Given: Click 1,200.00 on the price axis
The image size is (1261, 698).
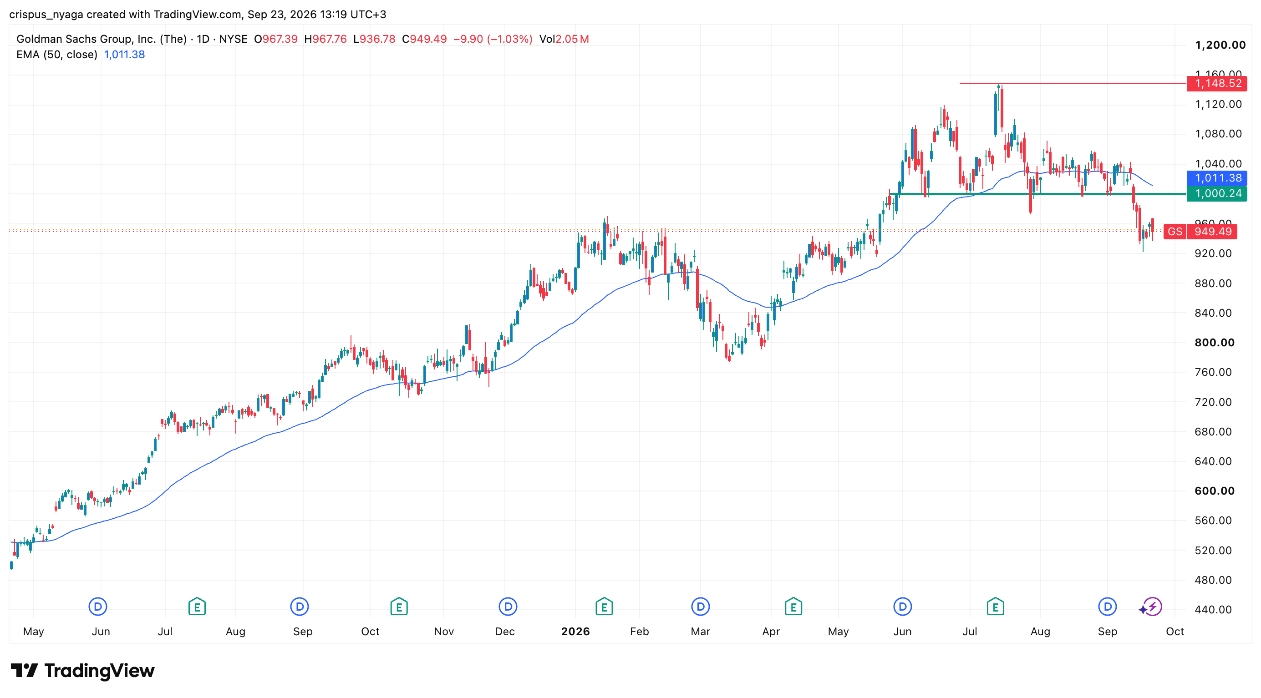Looking at the screenshot, I should [1220, 45].
